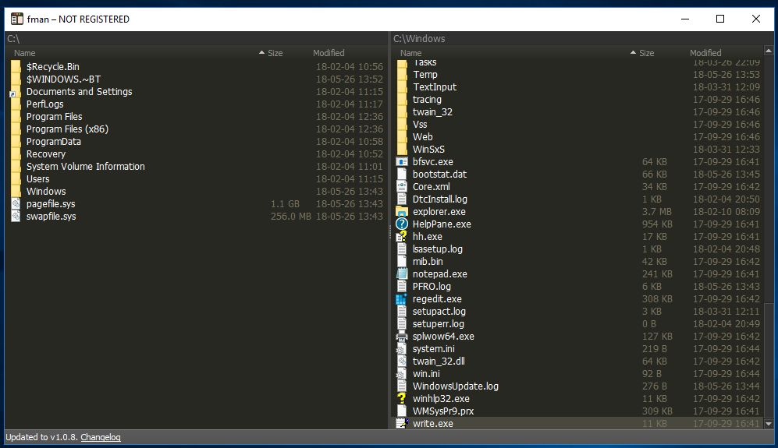Click the swapfile.sys file icon

coord(16,216)
